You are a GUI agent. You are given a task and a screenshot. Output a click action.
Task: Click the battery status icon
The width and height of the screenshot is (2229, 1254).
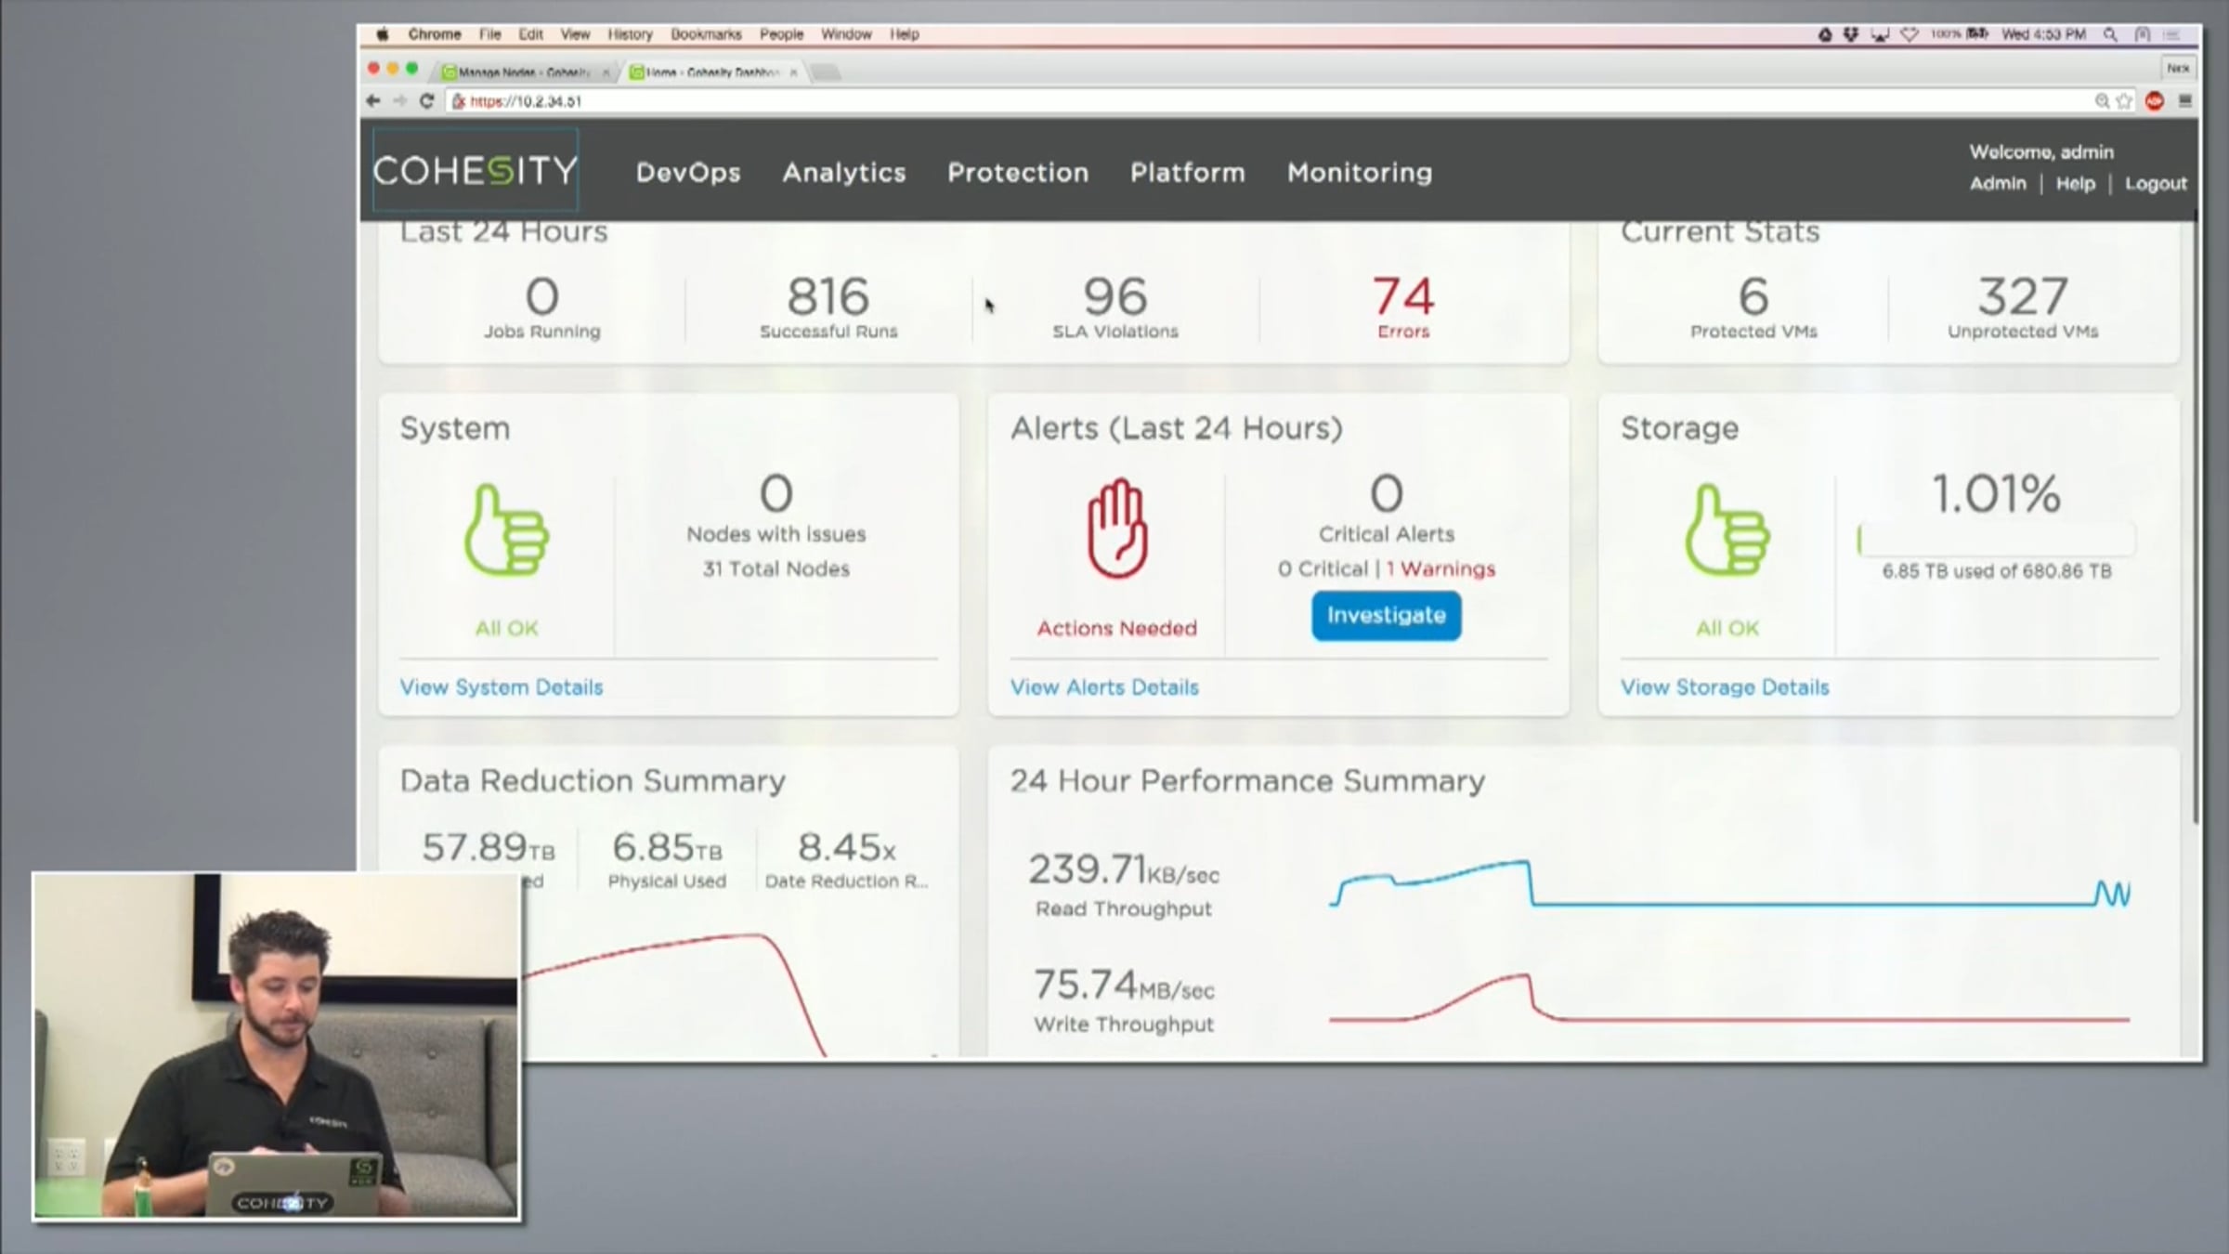pos(1977,34)
